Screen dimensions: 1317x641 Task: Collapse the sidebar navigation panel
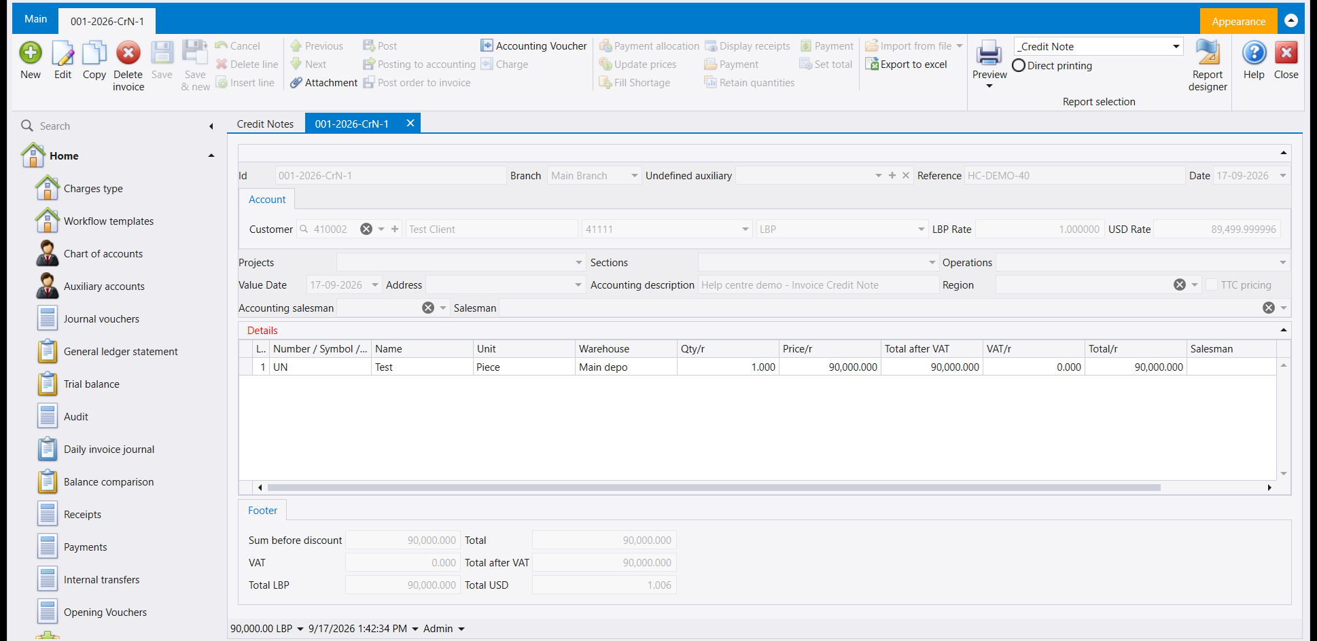point(211,126)
